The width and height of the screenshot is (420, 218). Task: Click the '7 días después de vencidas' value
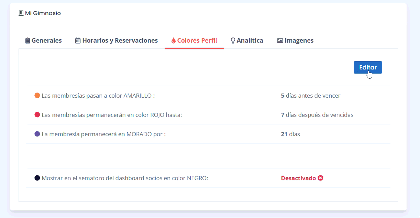click(317, 115)
